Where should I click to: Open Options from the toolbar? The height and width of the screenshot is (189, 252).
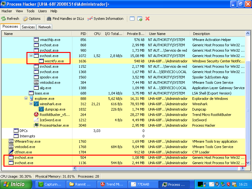(31, 19)
